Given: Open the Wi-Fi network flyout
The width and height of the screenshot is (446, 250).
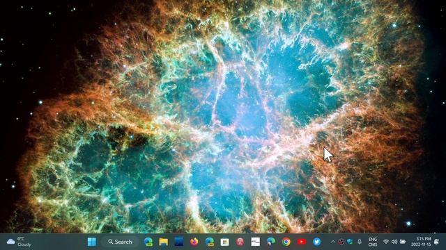Looking at the screenshot, I should (386, 242).
